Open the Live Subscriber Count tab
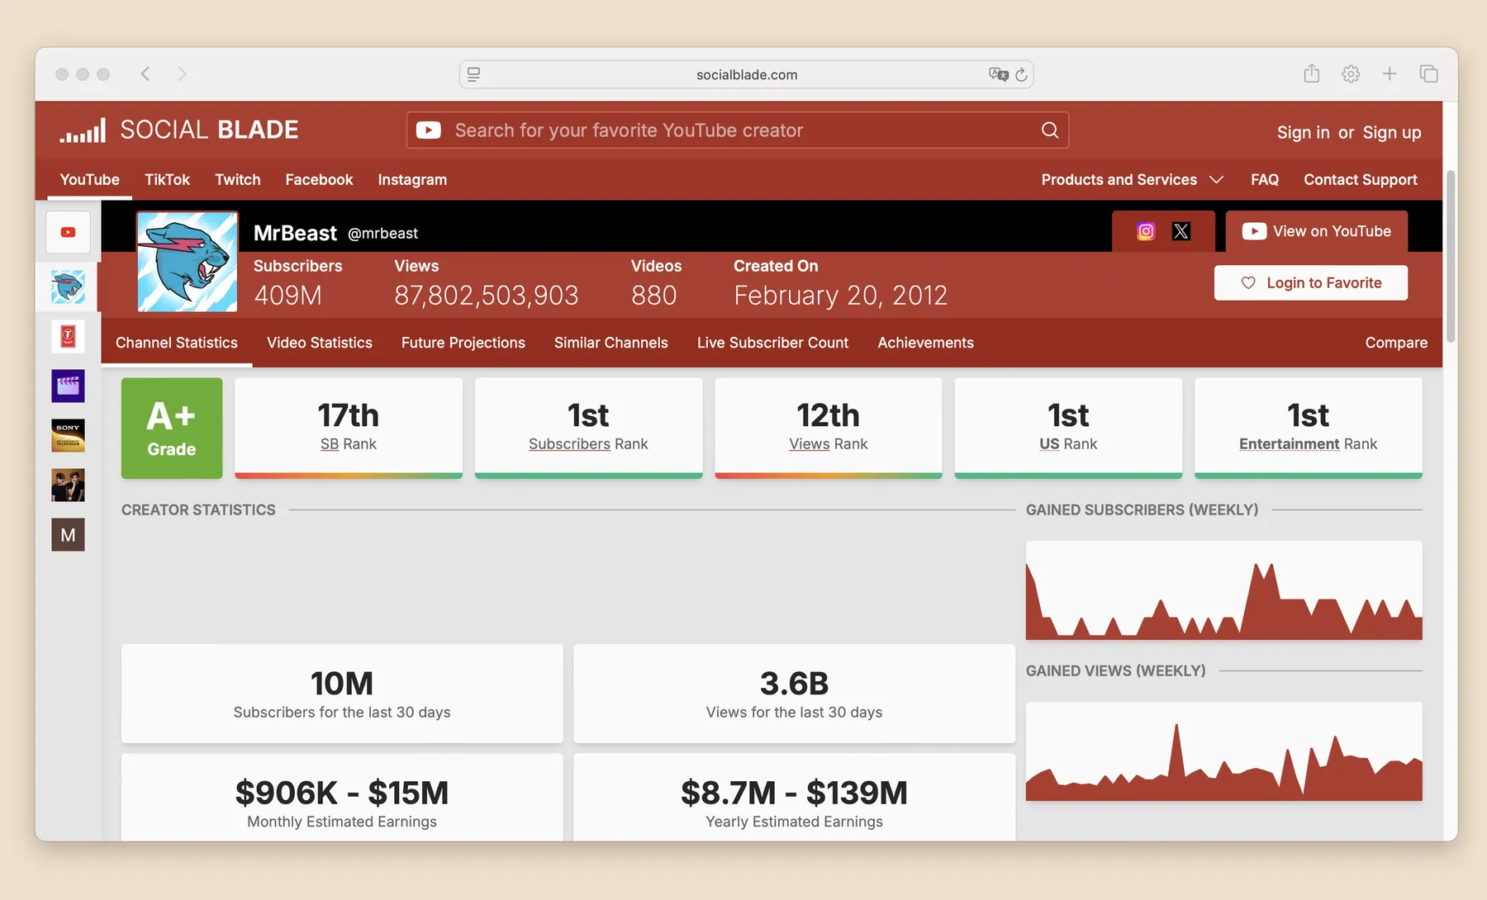The image size is (1487, 900). pyautogui.click(x=772, y=343)
